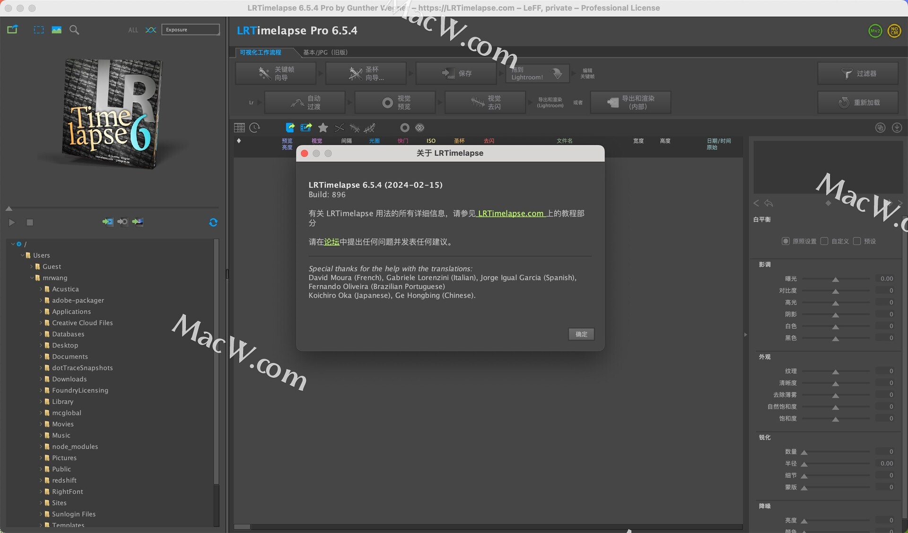908x533 pixels.
Task: Click the image preview icon in top toolbar
Action: (x=57, y=30)
